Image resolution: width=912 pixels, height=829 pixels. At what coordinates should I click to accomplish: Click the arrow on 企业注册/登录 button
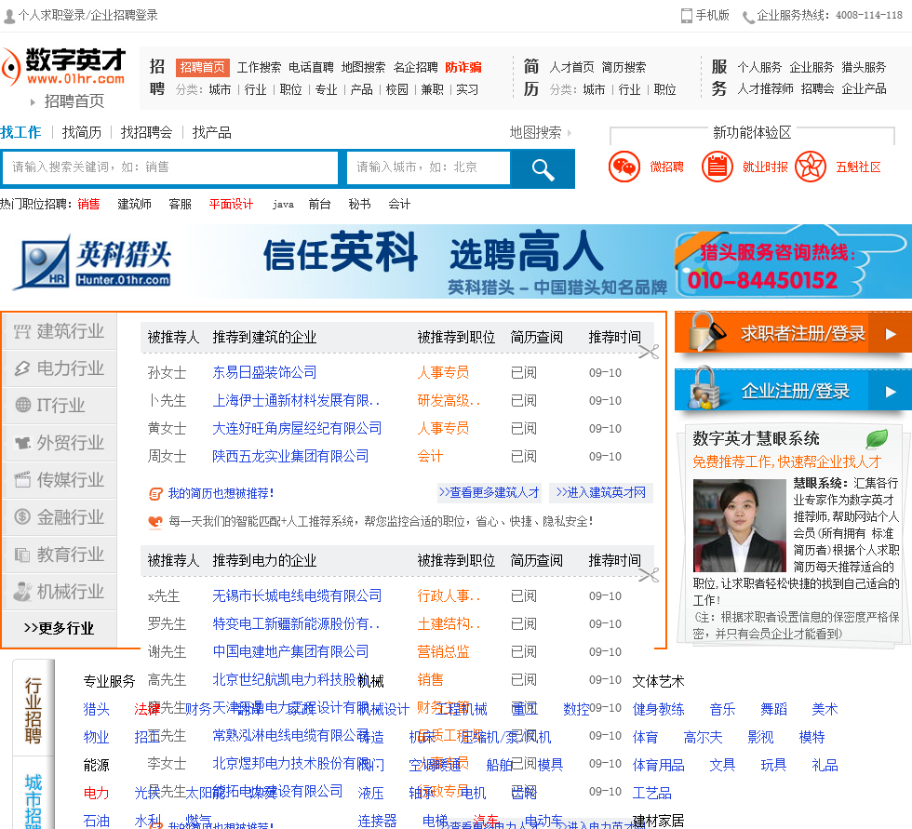891,393
